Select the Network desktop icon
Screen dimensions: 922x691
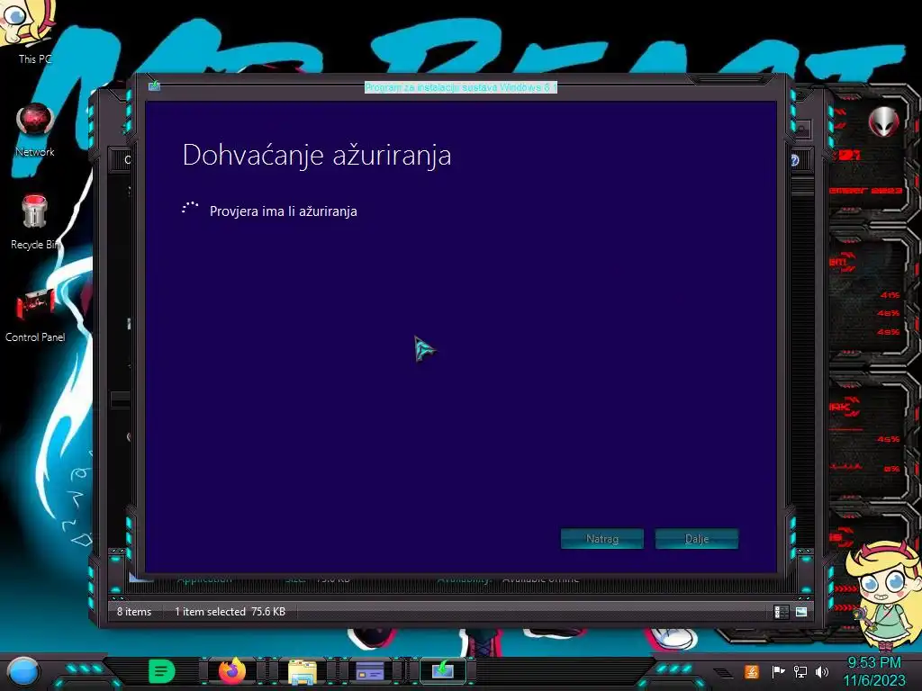(35, 130)
